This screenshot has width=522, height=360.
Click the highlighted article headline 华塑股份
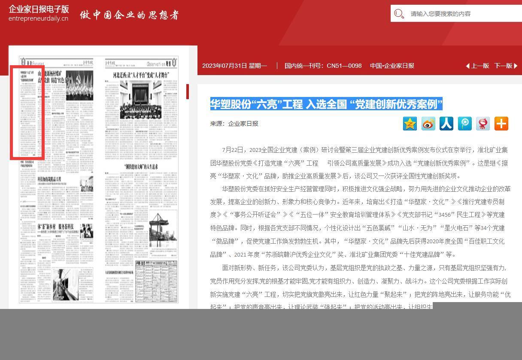click(326, 104)
